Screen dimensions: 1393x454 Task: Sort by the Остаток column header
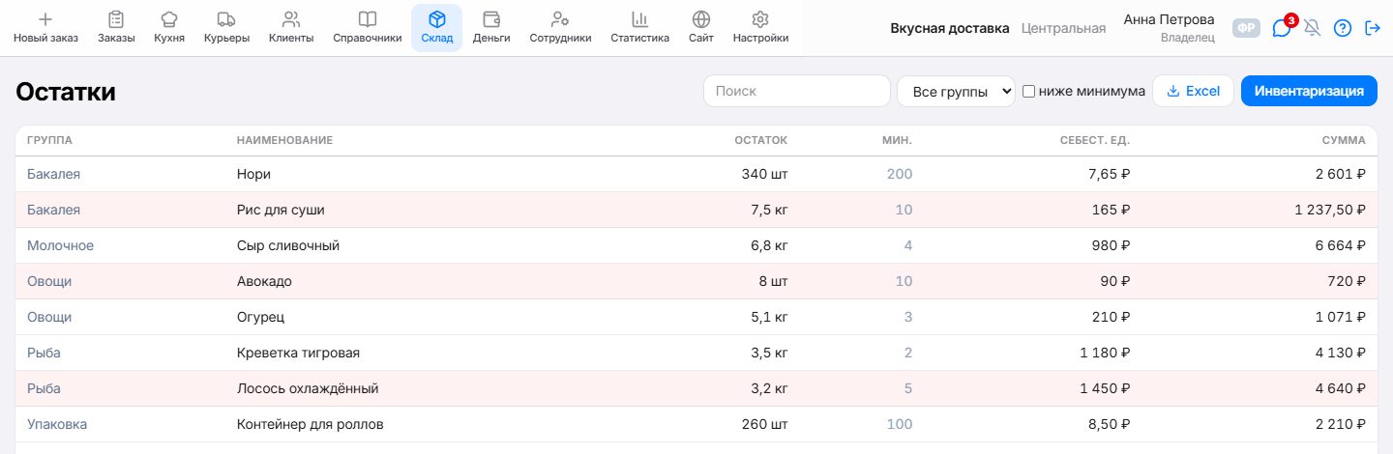[761, 140]
